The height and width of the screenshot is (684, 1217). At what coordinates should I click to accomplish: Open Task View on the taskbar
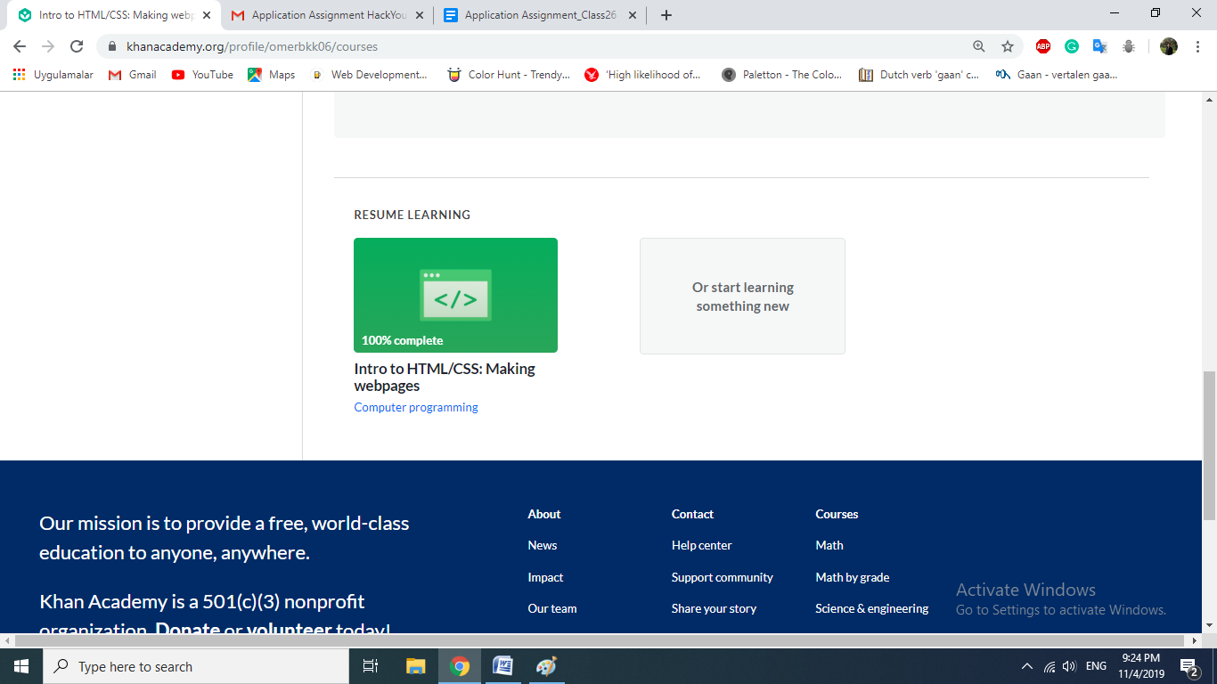point(371,666)
